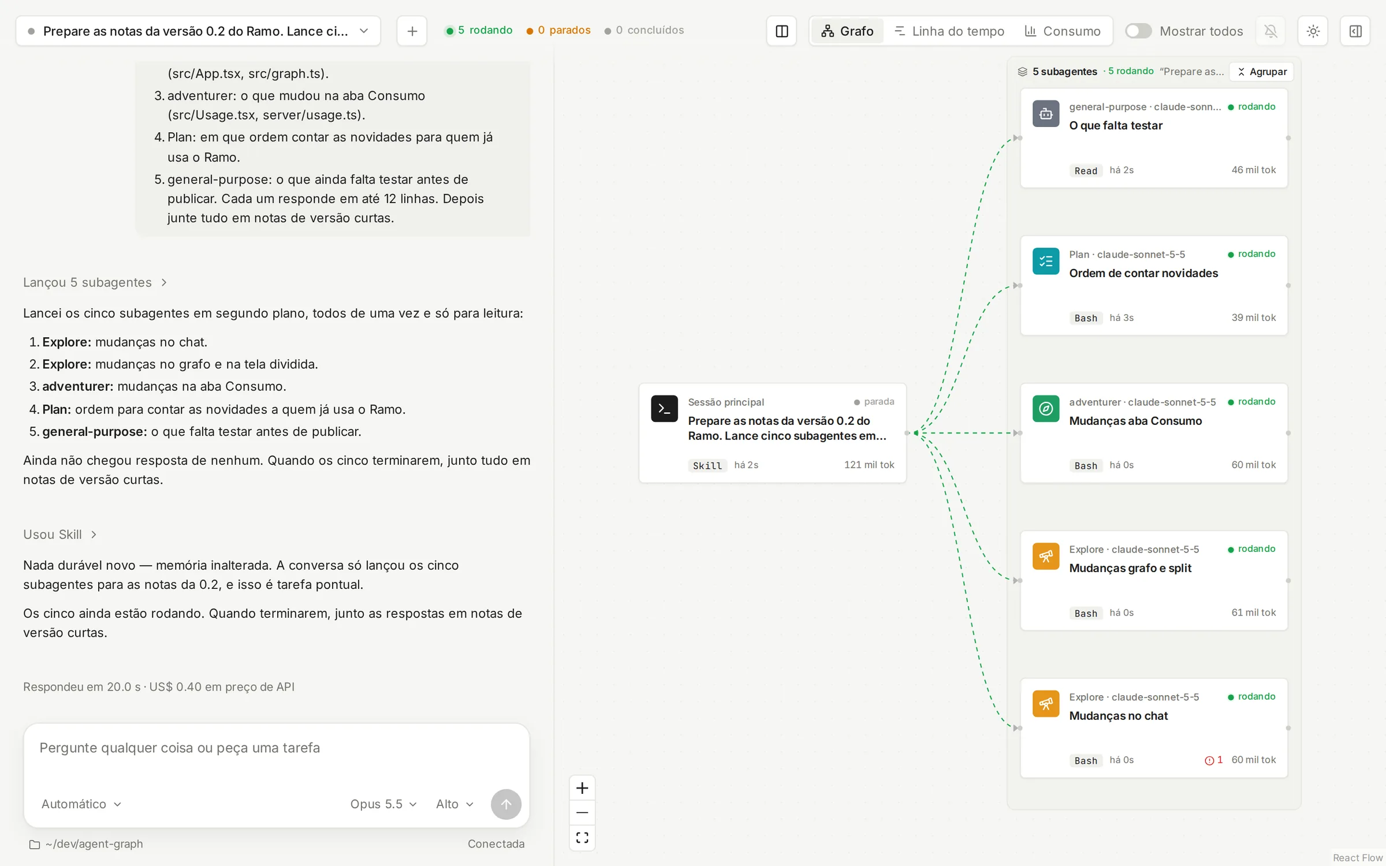
Task: Toggle split view layout icon
Action: click(781, 31)
